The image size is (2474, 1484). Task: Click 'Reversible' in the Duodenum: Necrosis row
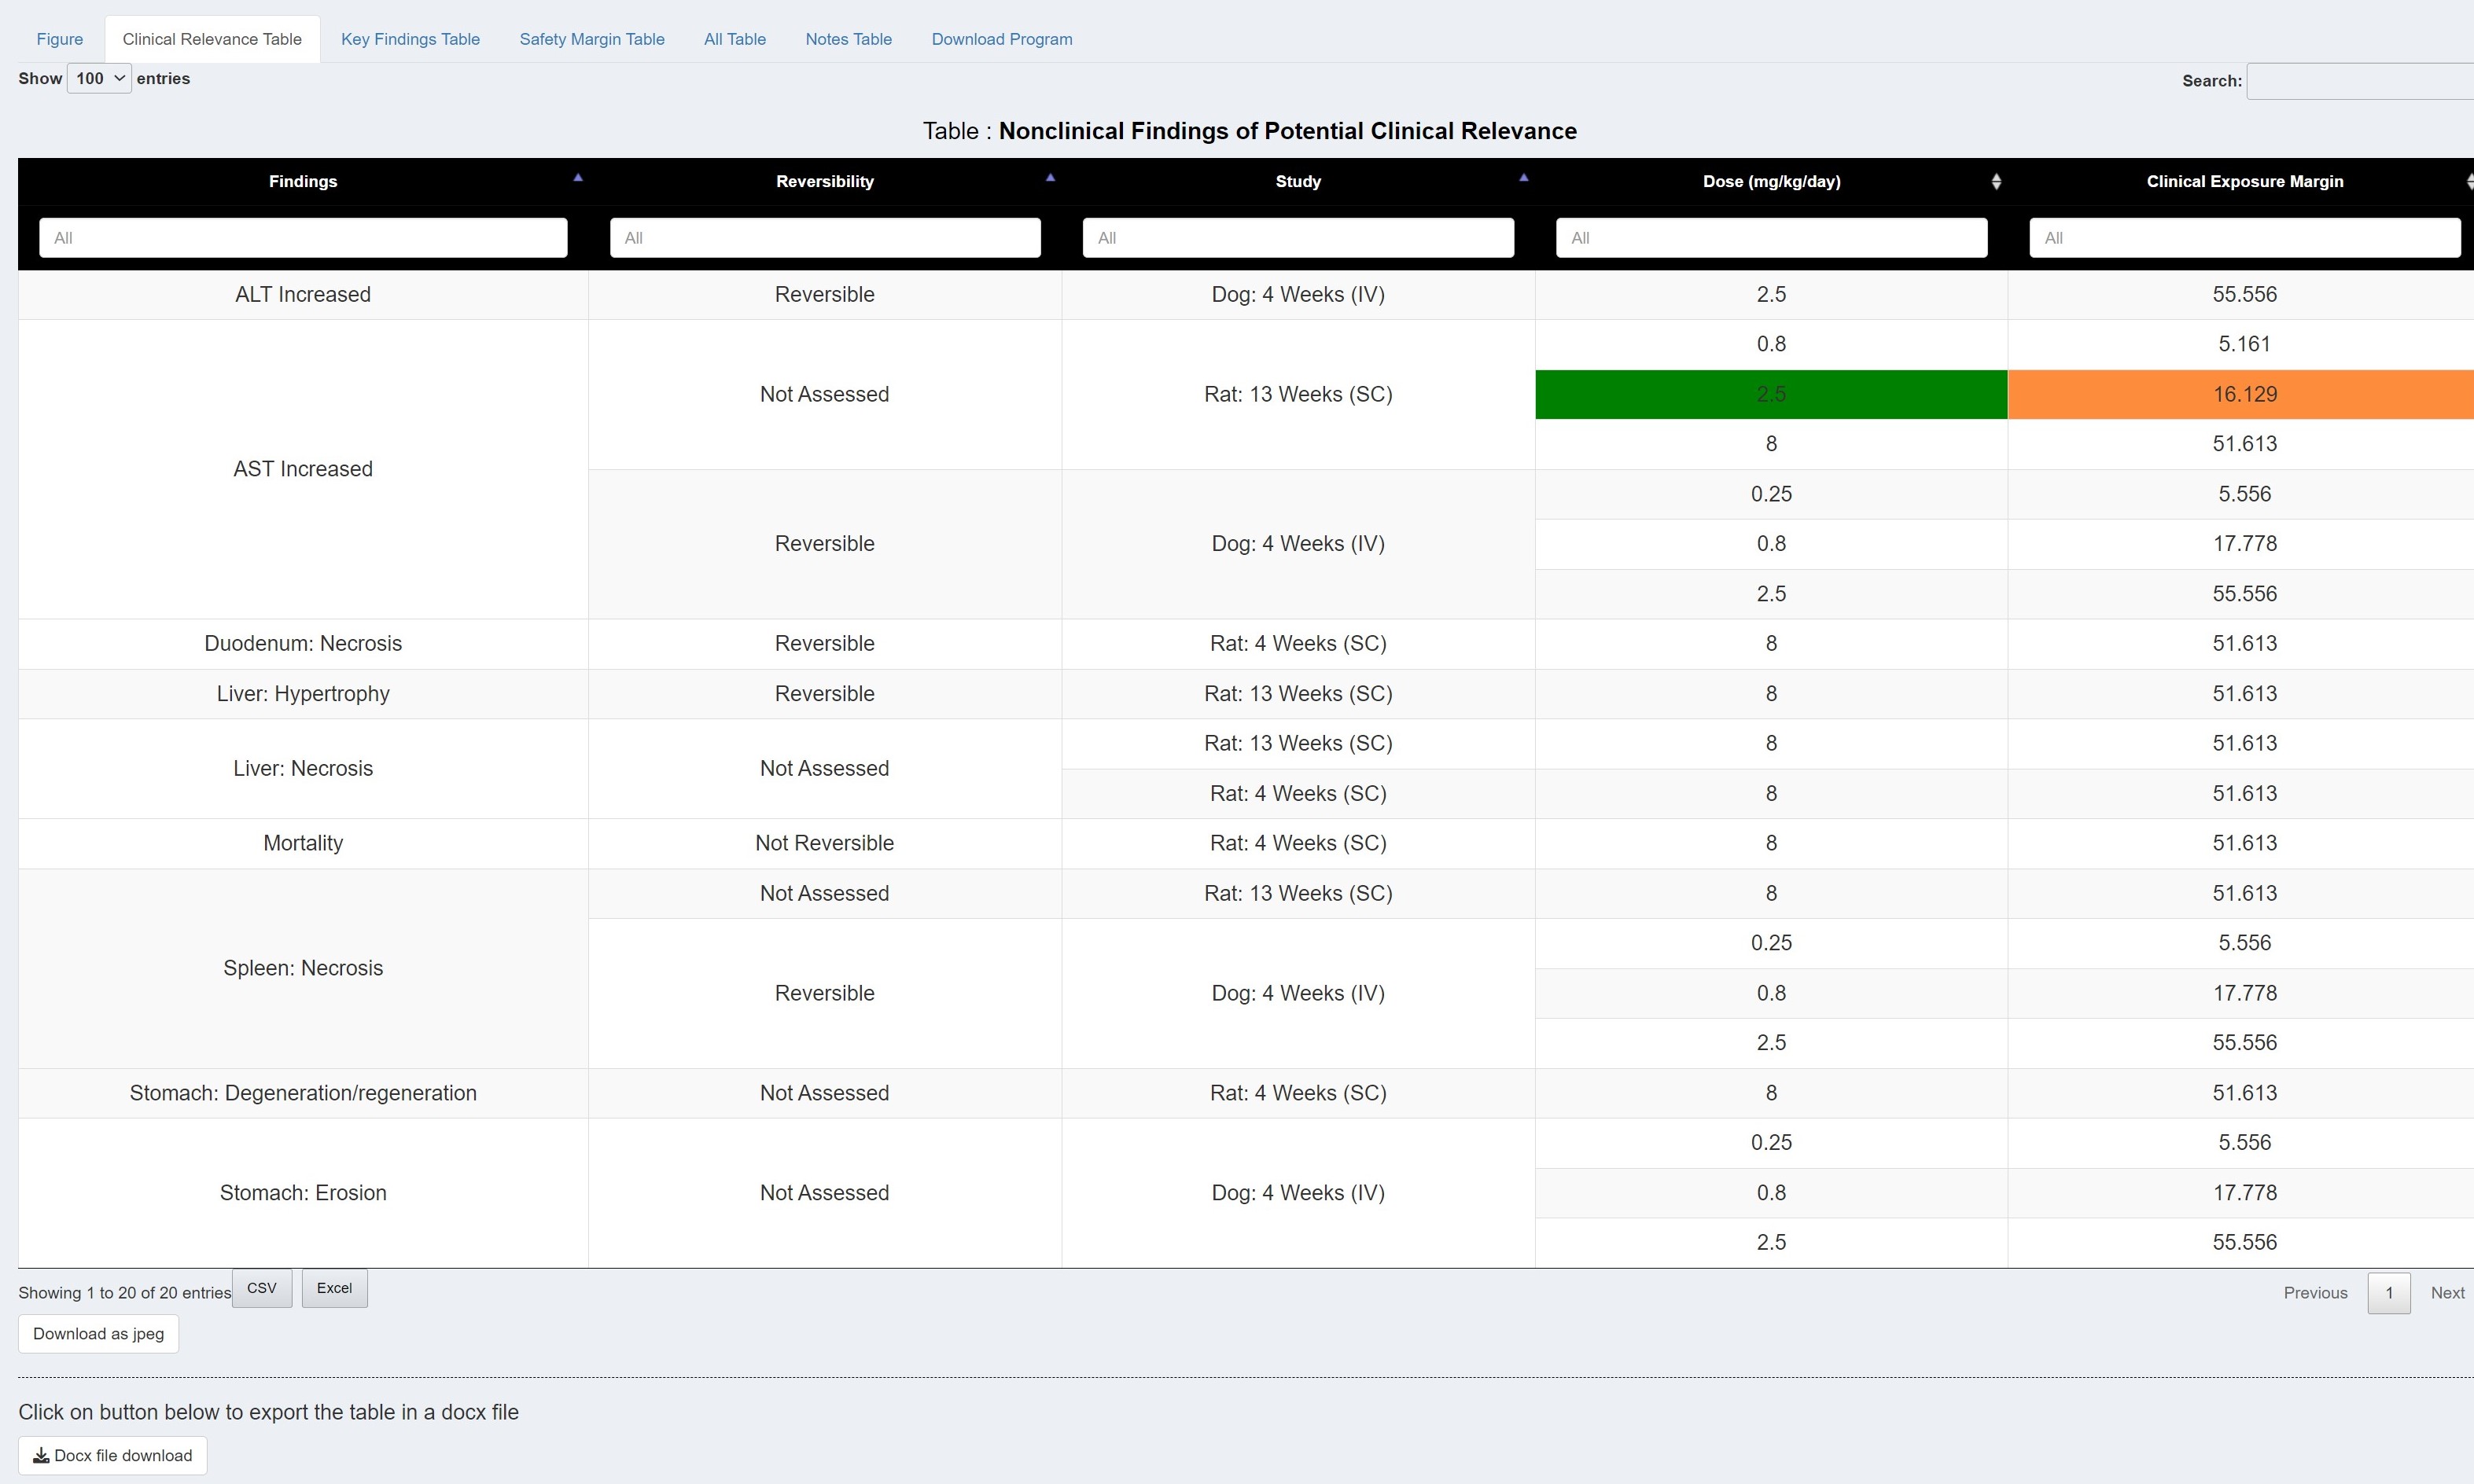tap(824, 644)
